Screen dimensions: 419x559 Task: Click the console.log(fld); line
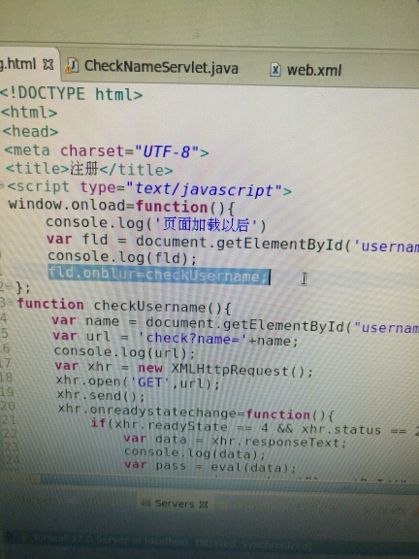click(122, 256)
